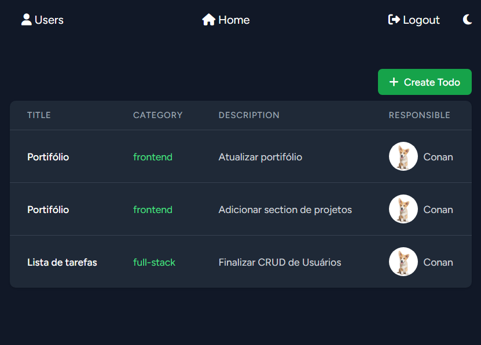The height and width of the screenshot is (345, 481).
Task: Click Conan's avatar in the Lista de tarefas row
Action: 403,262
